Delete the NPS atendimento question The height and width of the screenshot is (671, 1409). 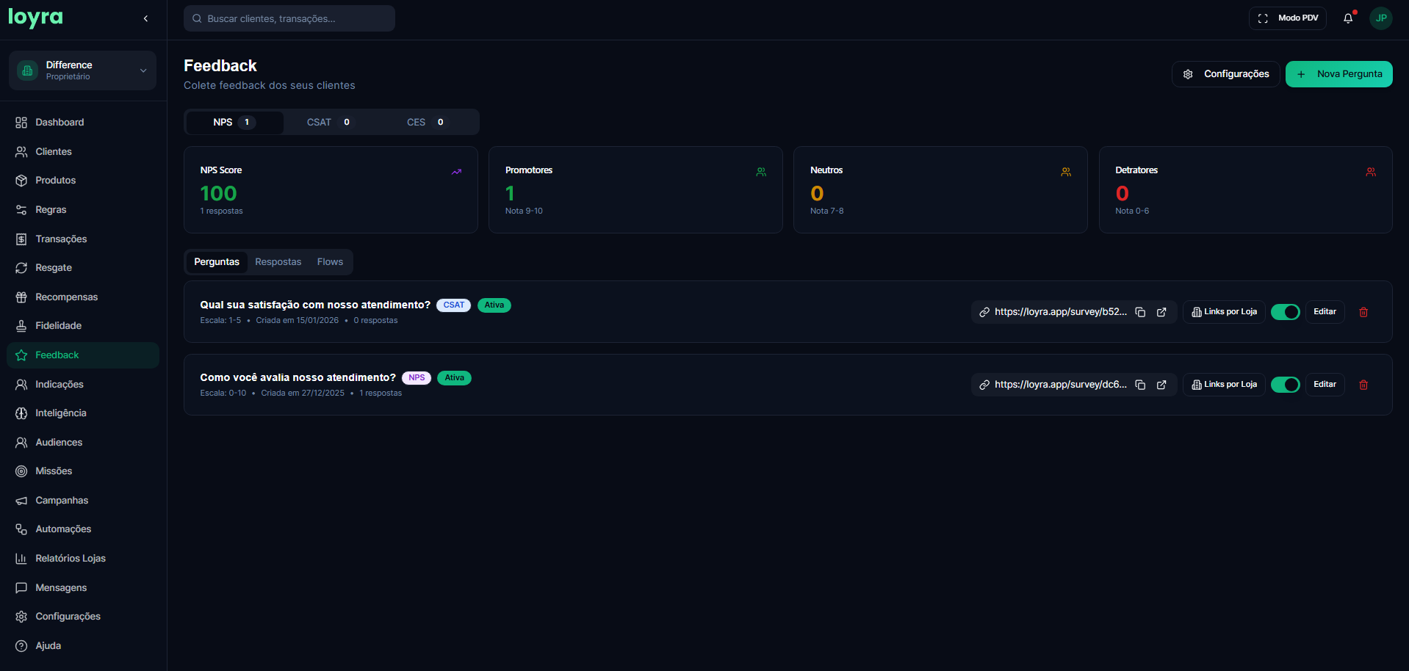point(1363,385)
